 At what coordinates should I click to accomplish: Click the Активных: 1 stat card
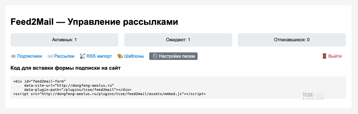pyautogui.click(x=65, y=40)
